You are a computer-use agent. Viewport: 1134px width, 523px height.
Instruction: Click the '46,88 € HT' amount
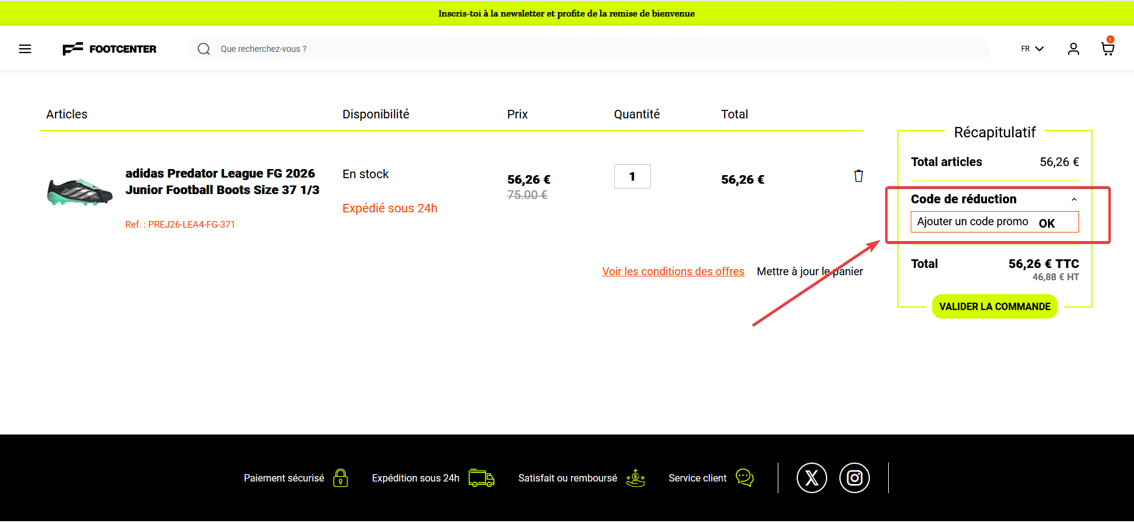tap(1056, 277)
